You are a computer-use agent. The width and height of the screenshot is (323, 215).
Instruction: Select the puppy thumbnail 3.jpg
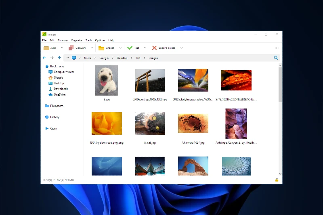coord(107,80)
